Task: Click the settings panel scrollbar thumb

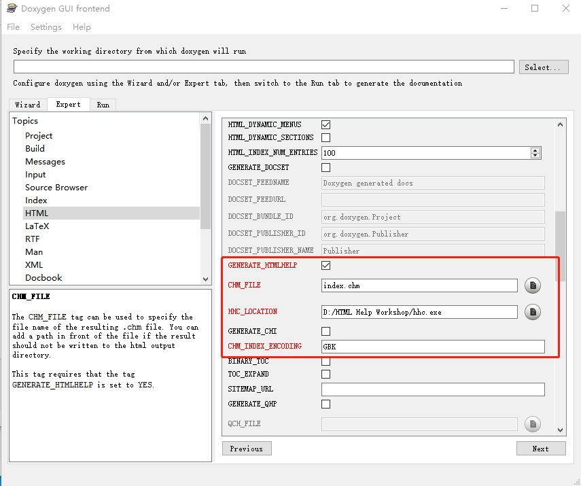Action: 560,246
